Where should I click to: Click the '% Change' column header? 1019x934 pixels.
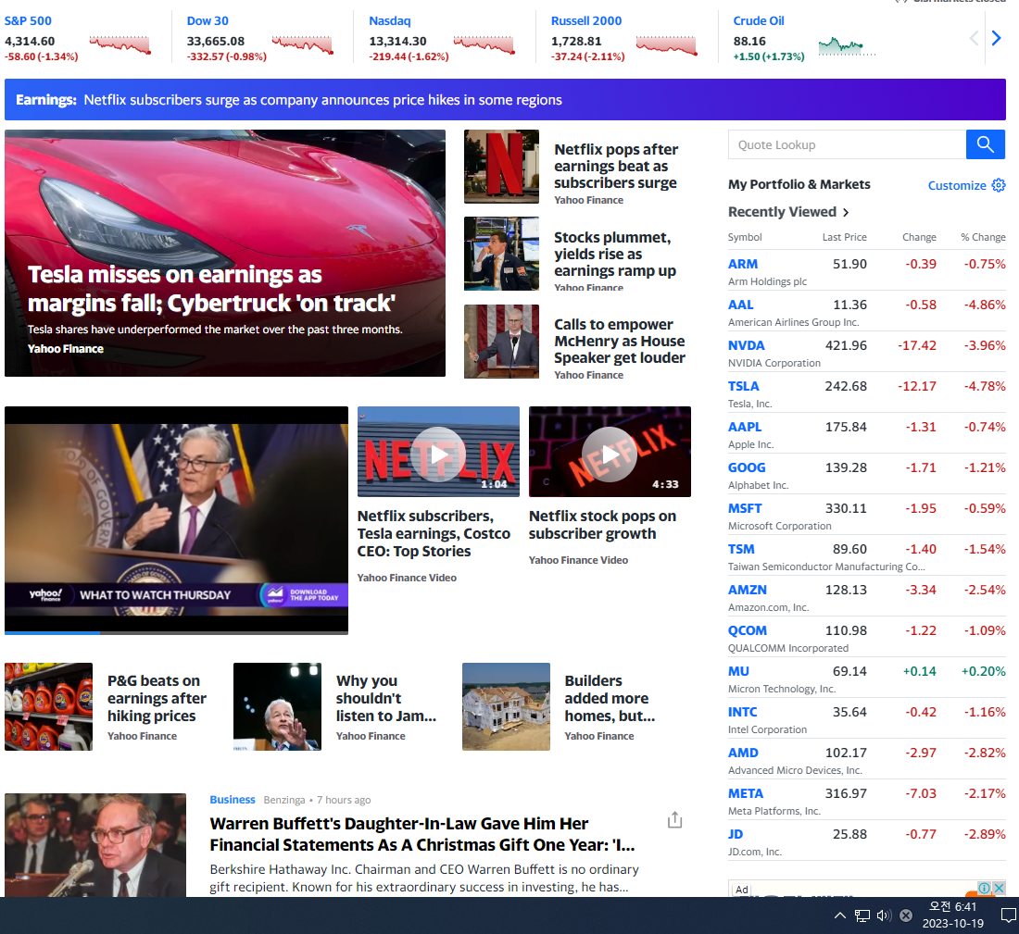click(983, 237)
